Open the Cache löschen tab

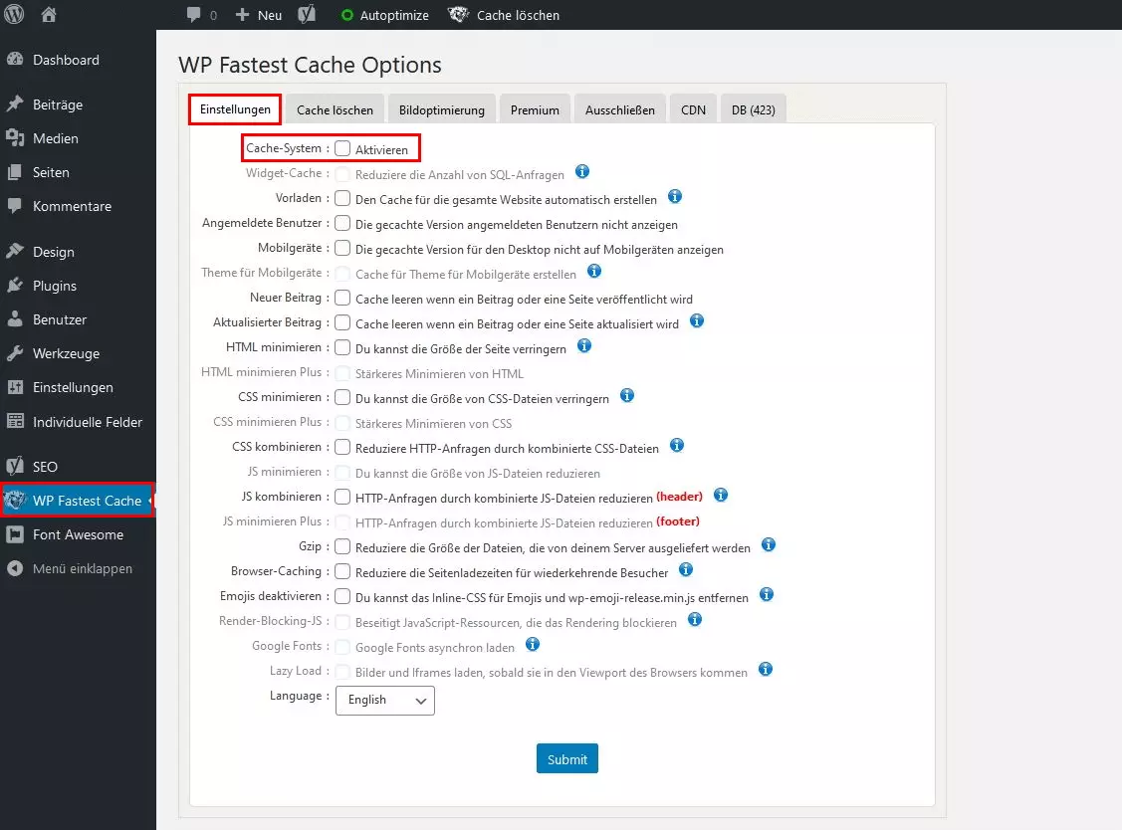pos(335,109)
